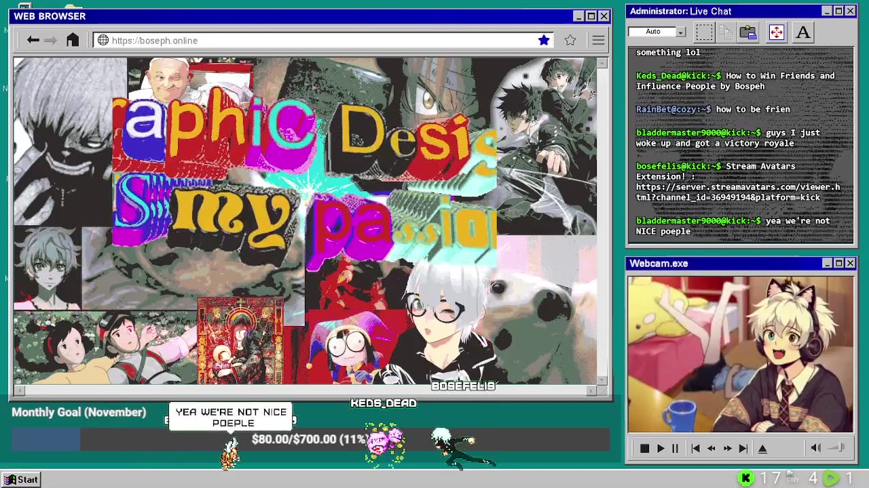Click the copy pages icon in Live Chat
Screen dimensions: 869x488
pos(725,32)
